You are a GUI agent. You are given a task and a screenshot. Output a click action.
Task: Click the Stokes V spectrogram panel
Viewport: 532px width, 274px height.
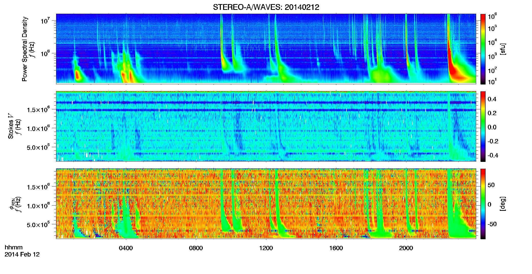coord(266,126)
